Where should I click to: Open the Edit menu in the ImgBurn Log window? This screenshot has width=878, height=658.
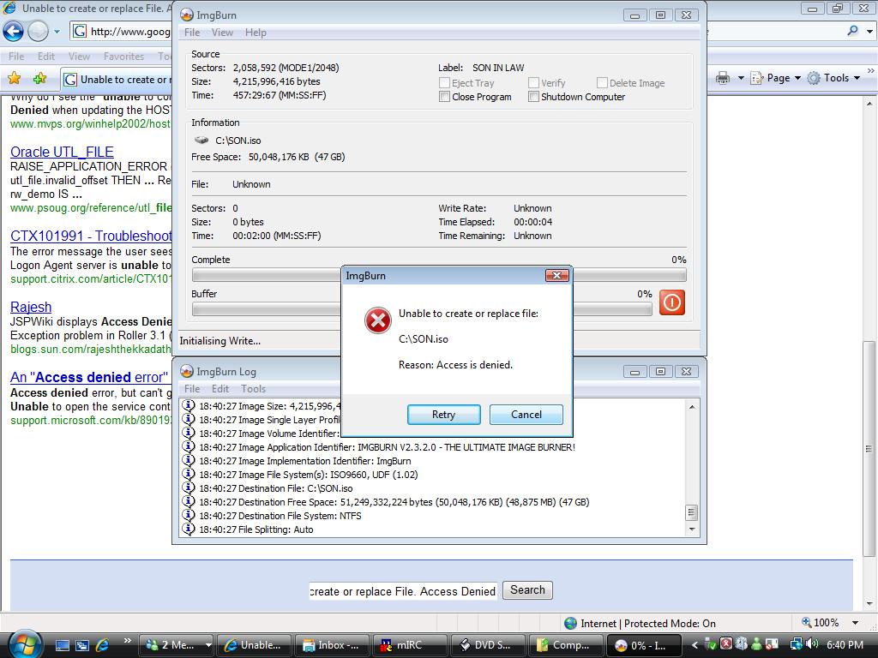[220, 389]
